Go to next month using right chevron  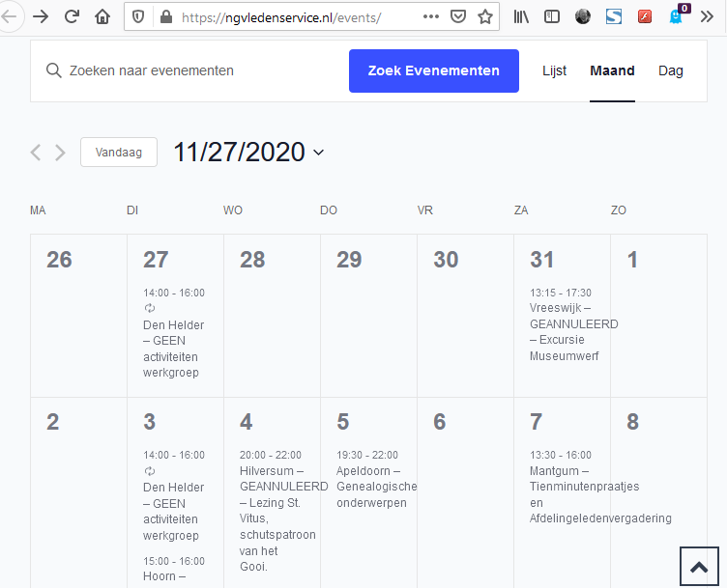click(x=60, y=153)
